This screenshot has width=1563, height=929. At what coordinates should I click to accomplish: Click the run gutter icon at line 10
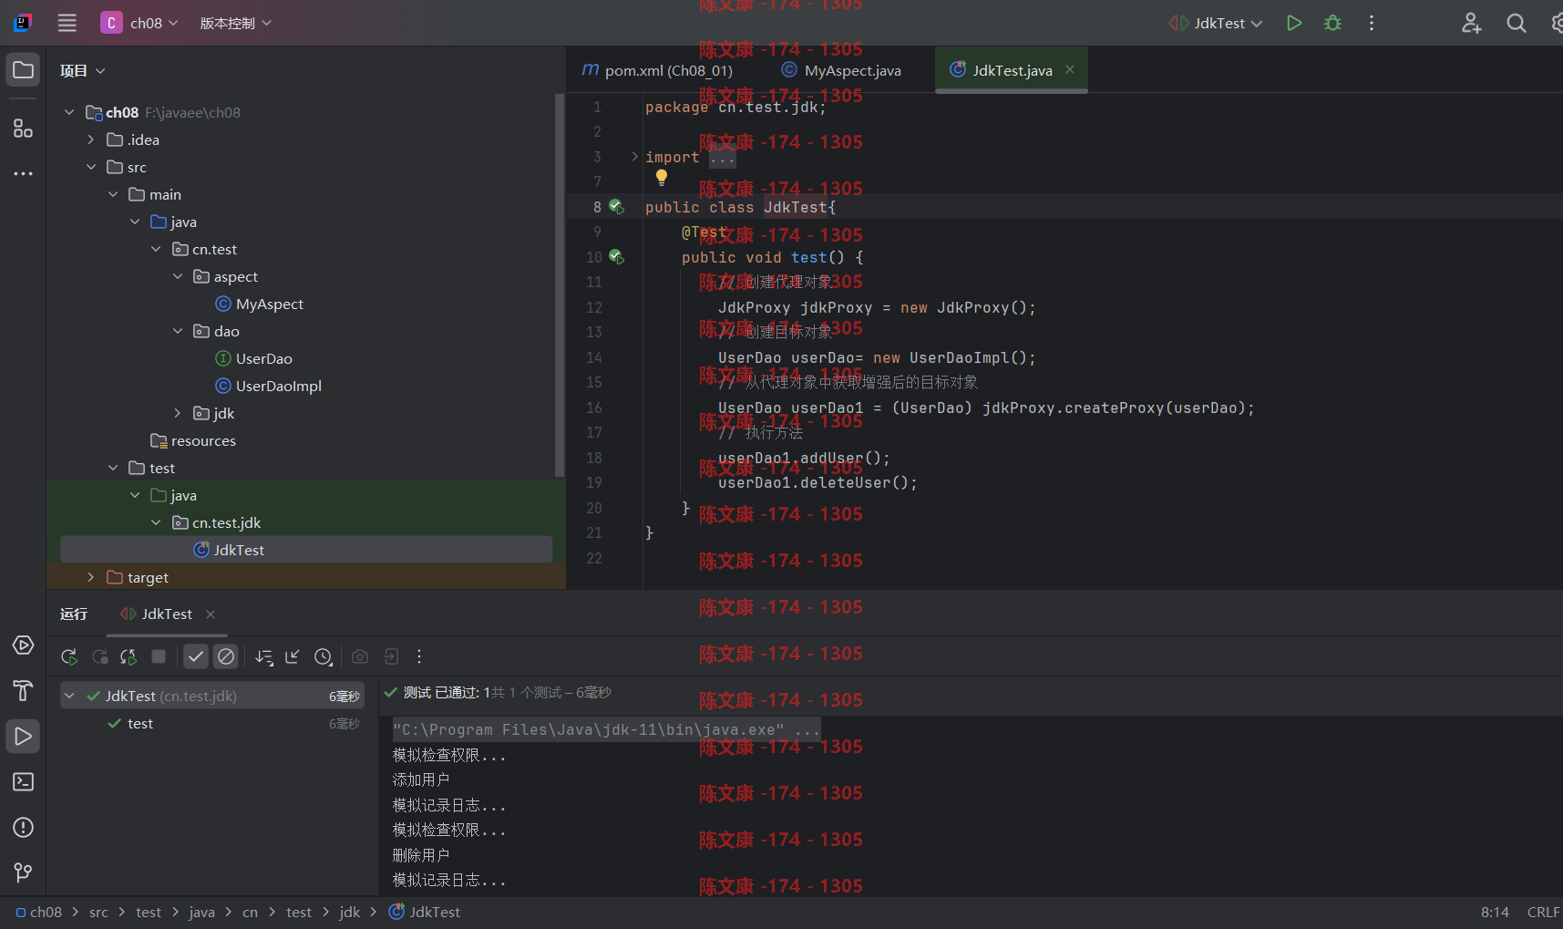tap(616, 257)
